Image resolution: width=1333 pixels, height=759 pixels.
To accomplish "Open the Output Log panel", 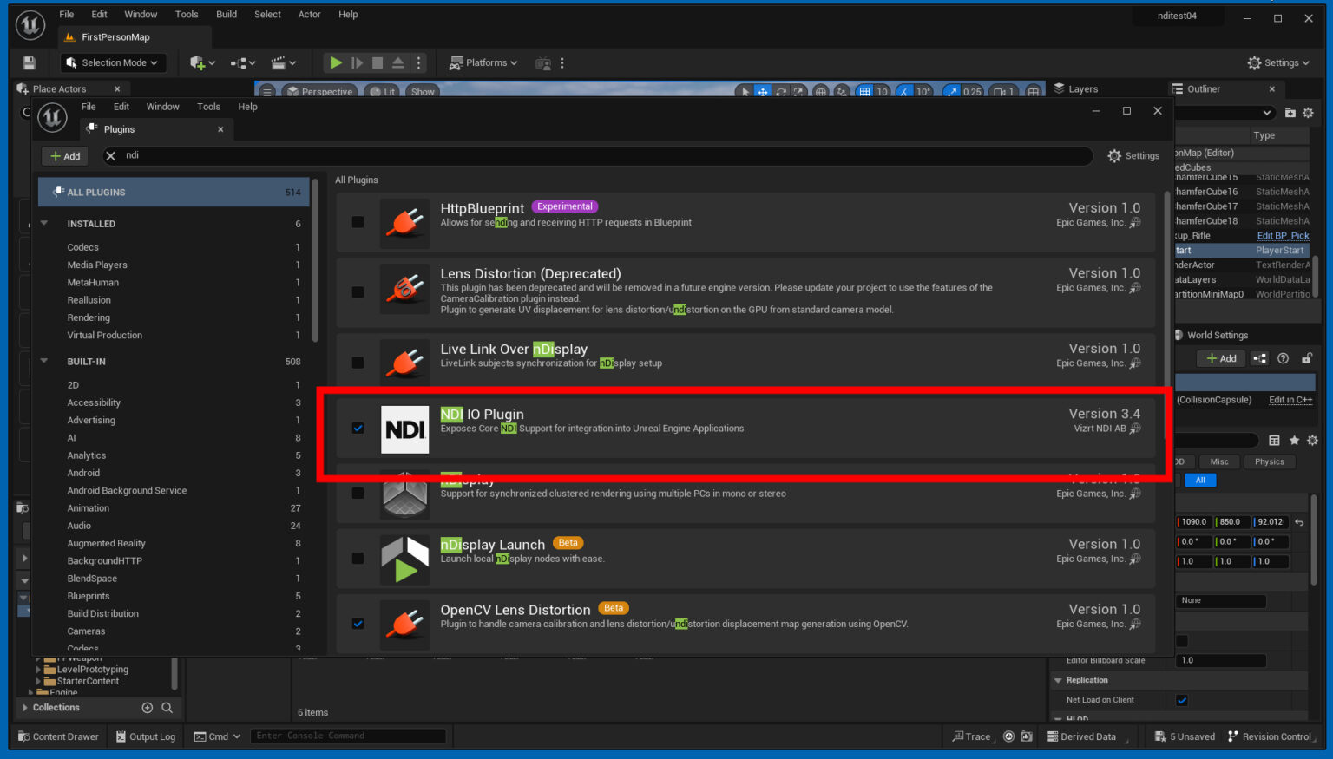I will click(145, 736).
